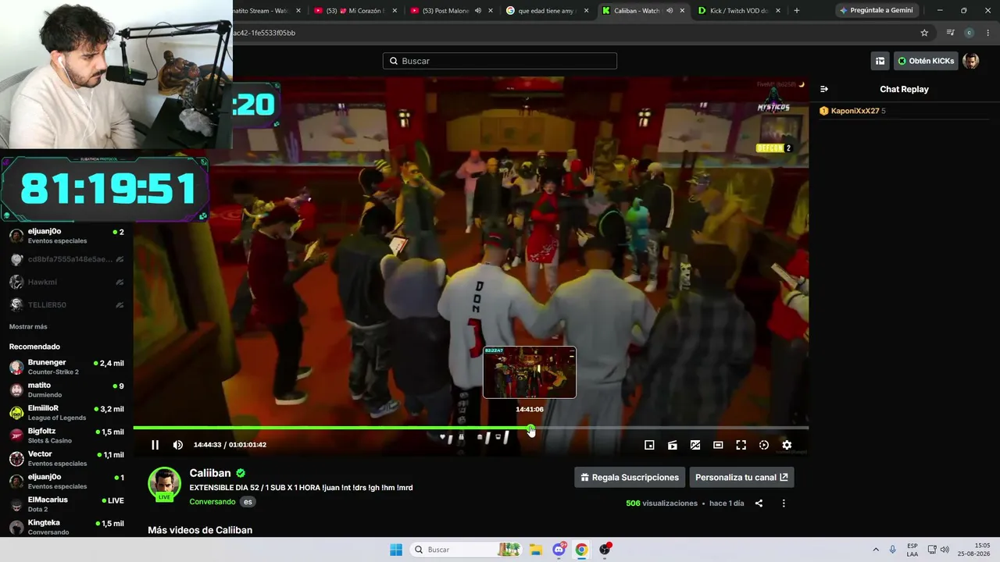Click the Buscar search field on Kick

[500, 61]
